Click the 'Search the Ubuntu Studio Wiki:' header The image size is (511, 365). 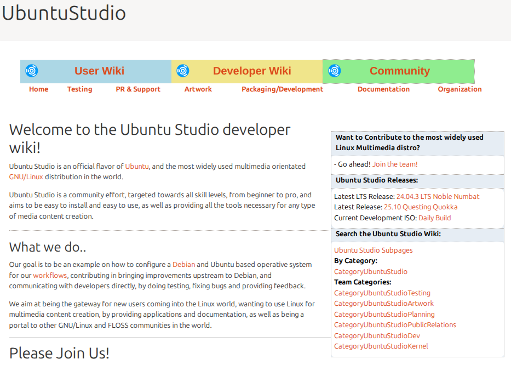388,233
